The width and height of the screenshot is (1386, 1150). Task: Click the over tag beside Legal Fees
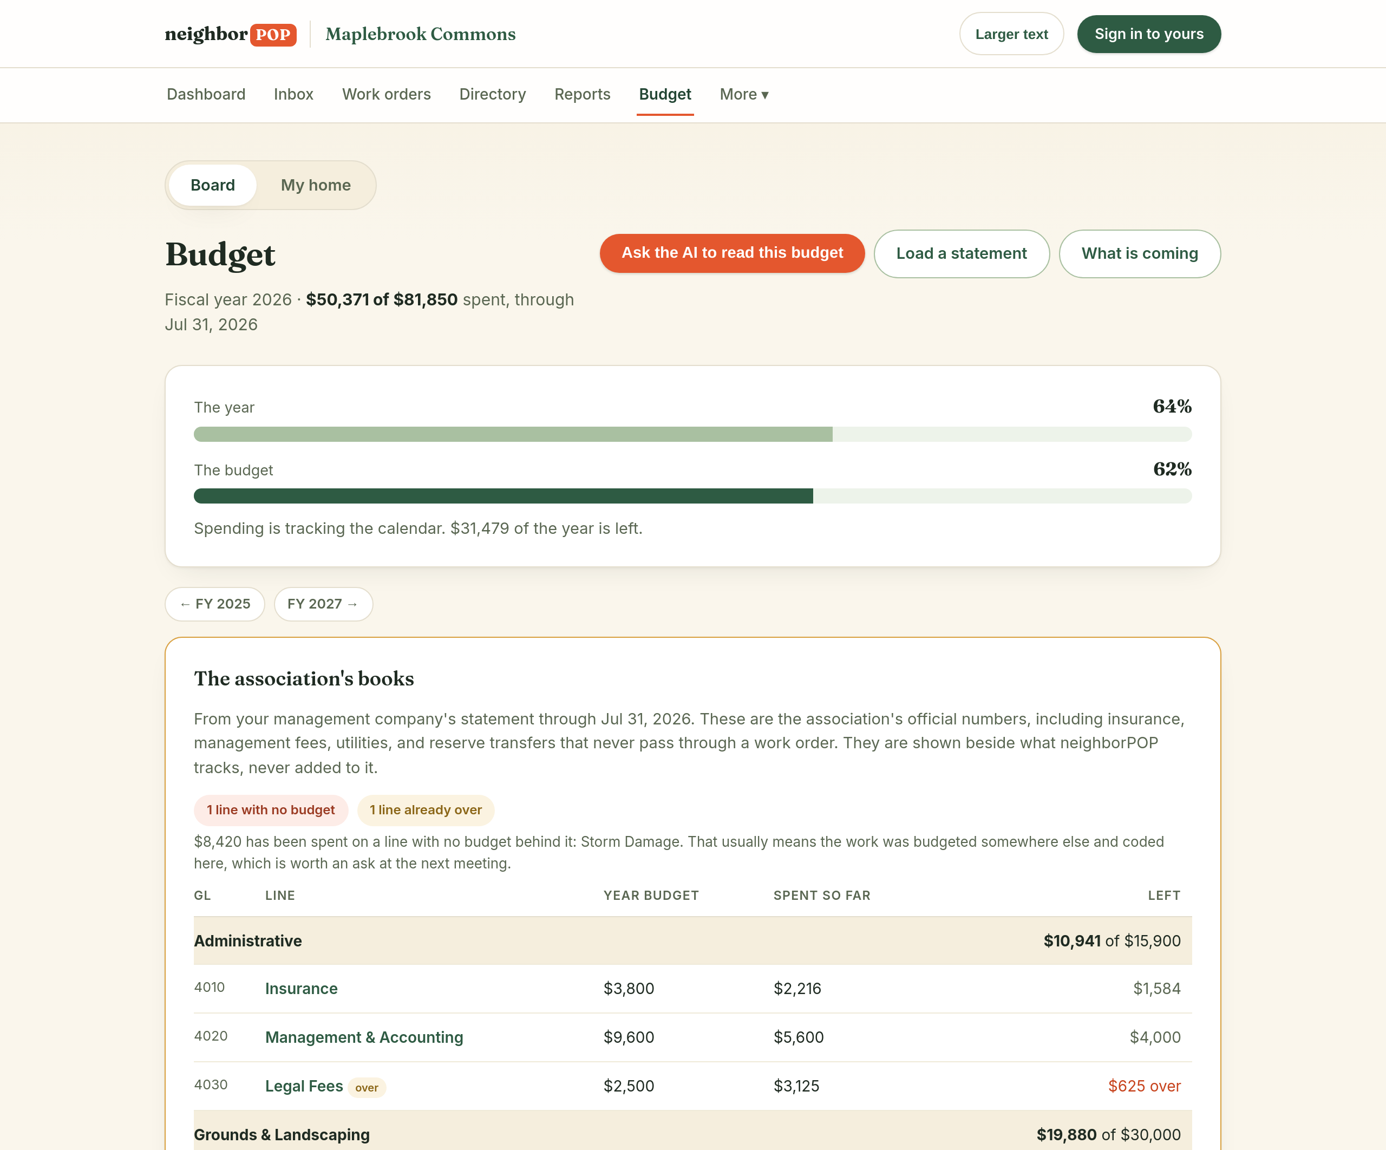pos(367,1087)
